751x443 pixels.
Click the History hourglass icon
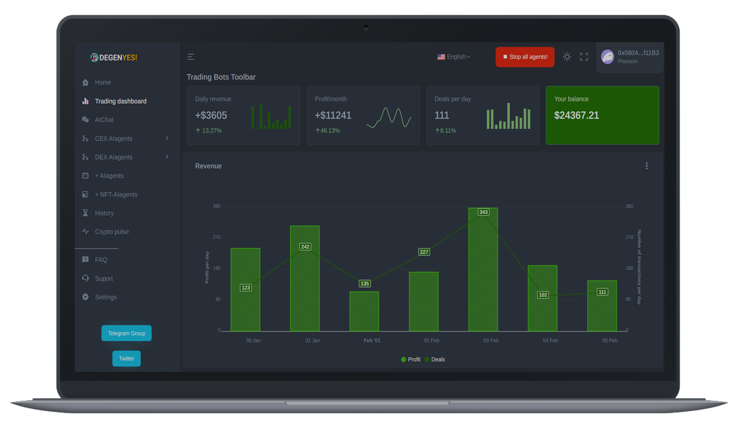coord(86,213)
